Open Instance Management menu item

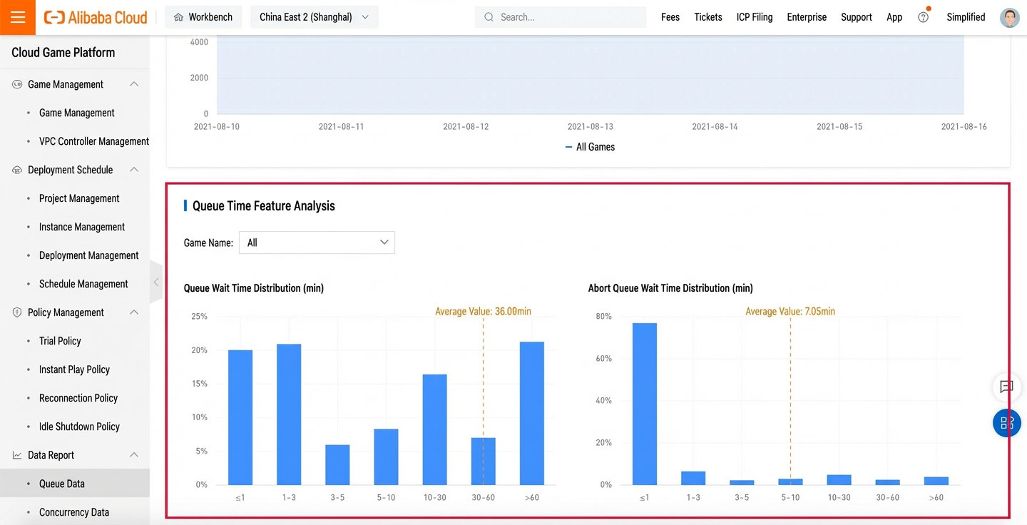[x=82, y=227]
